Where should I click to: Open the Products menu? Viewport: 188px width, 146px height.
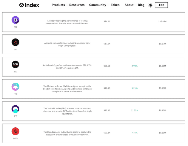point(58,5)
